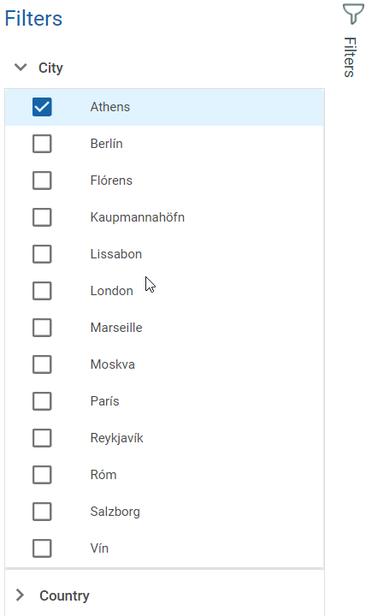Screen dimensions: 366x616
Task: Tick the Salzborg checkbox
Action: (x=42, y=512)
